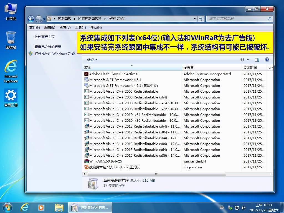Select Visual C++ 2008 Redistributable x64 row
Image resolution: width=284 pixels, height=213 pixels.
pos(177,103)
